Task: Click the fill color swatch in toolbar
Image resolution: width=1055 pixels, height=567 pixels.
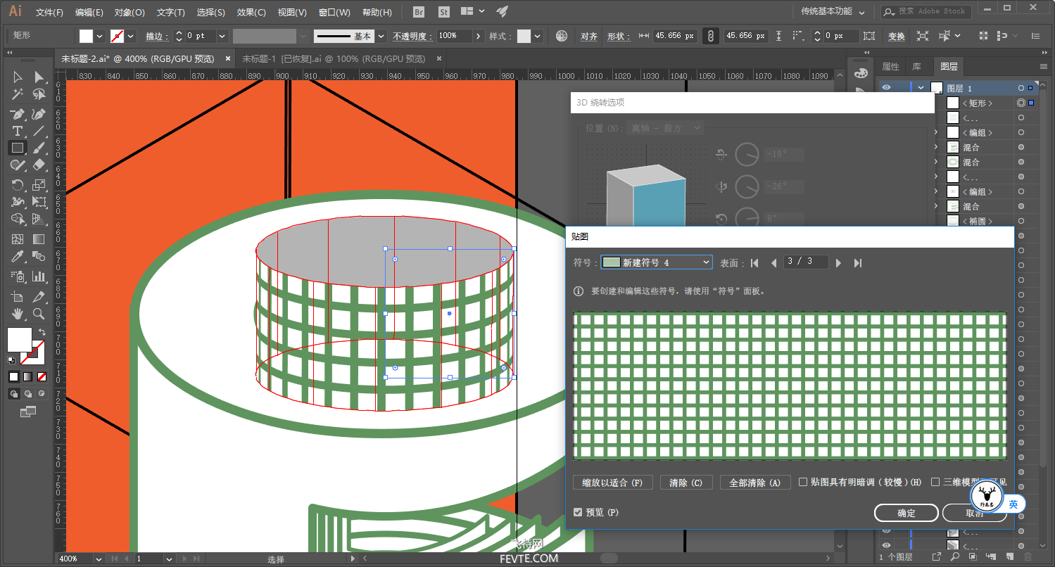Action: coord(18,340)
